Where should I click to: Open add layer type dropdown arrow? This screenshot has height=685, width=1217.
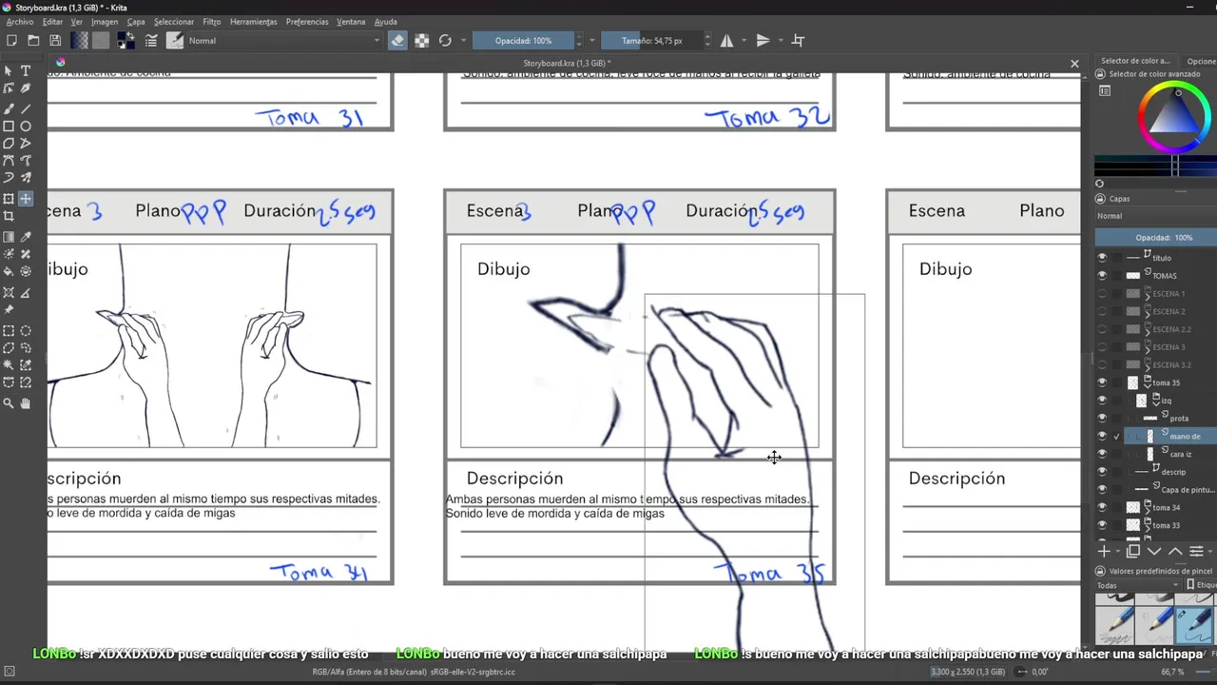[1118, 551]
